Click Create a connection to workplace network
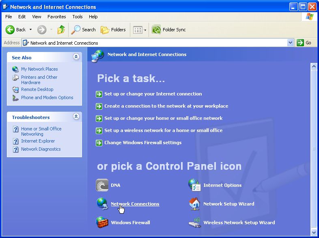 pos(166,106)
